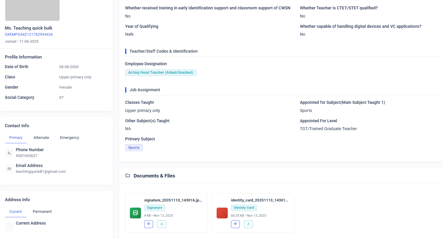Click the green signature image file icon

tap(135, 213)
